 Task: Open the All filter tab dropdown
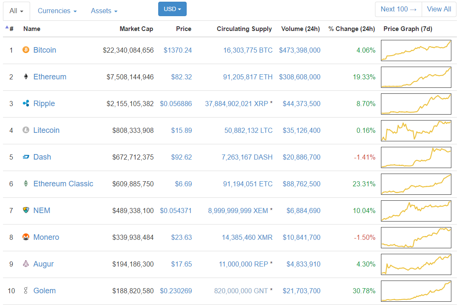(x=17, y=11)
